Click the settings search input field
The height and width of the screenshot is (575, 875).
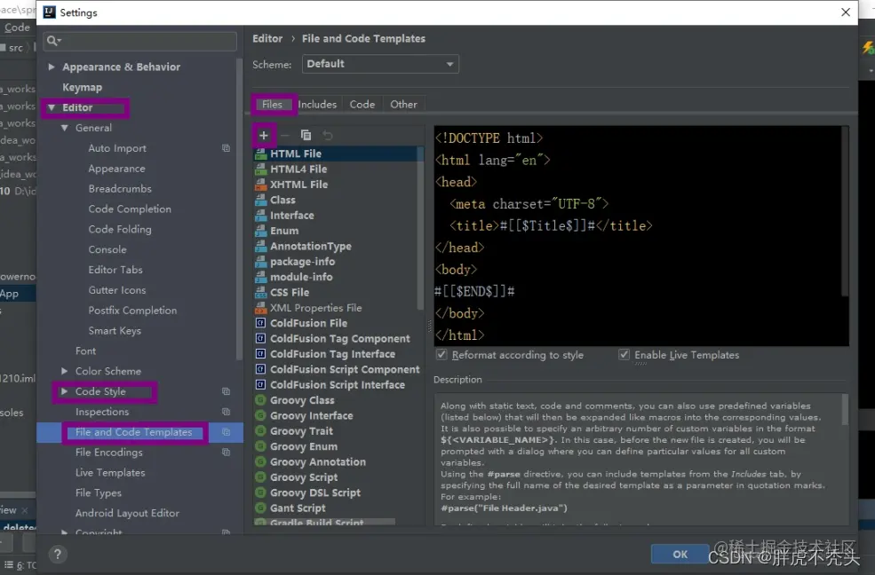(x=140, y=41)
